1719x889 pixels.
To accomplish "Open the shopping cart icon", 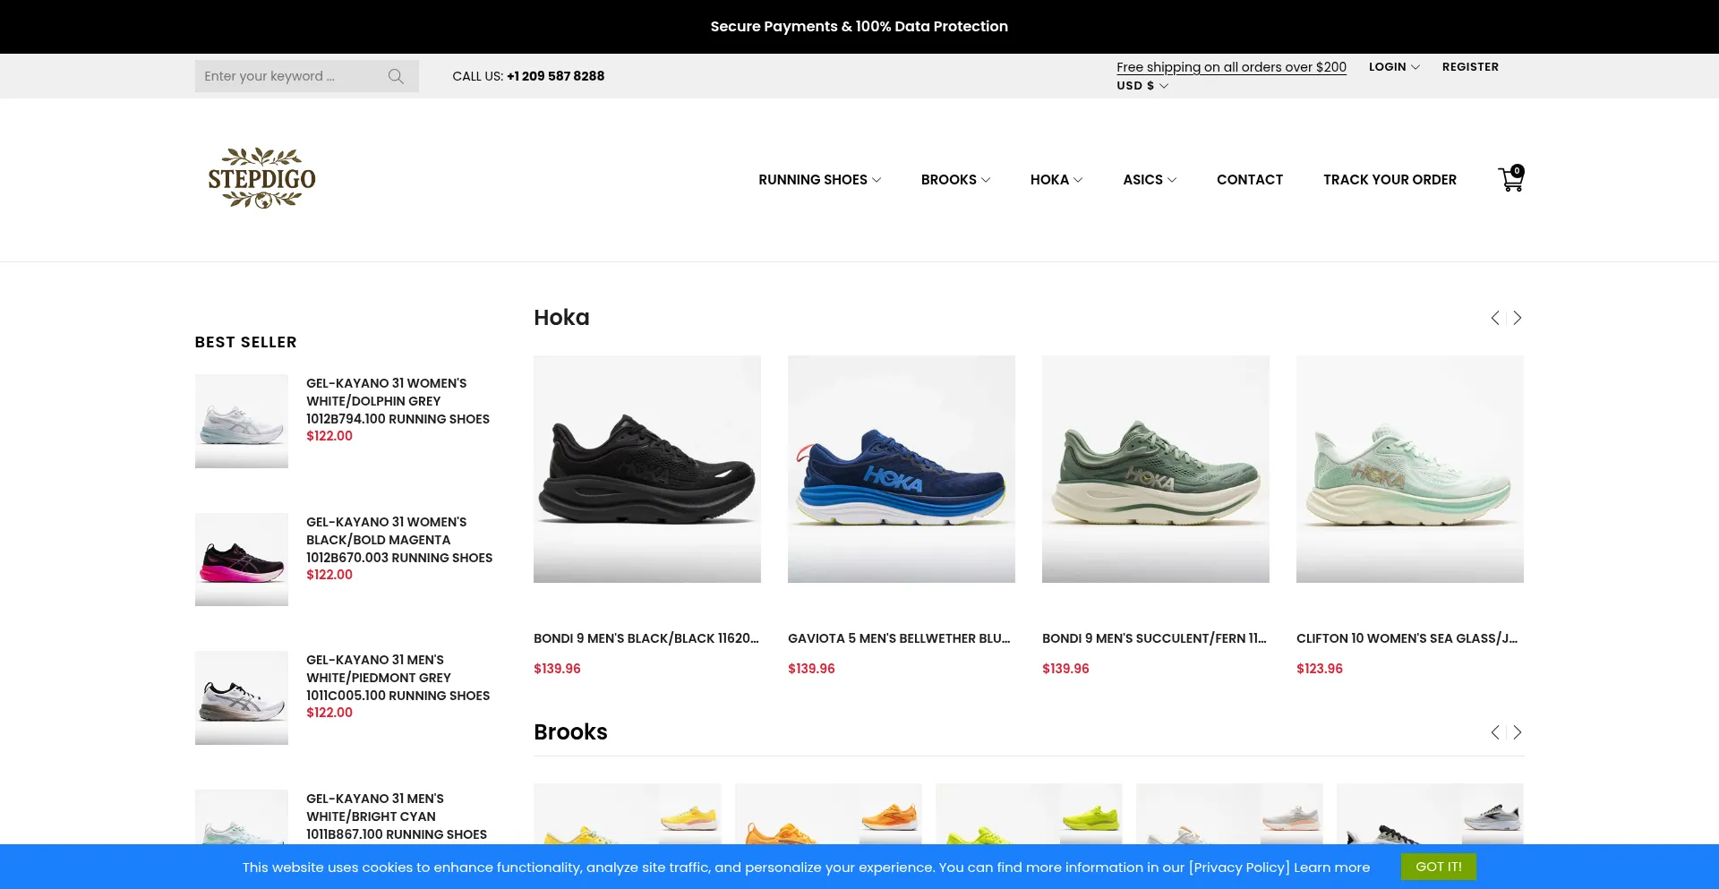I will point(1511,179).
